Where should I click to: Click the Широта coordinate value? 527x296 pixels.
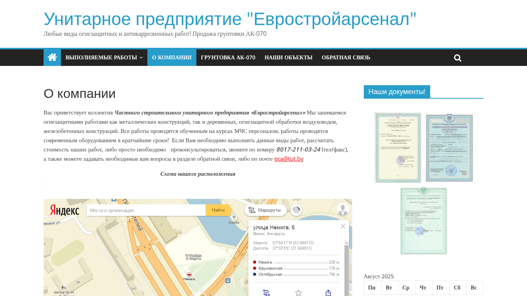point(293,243)
